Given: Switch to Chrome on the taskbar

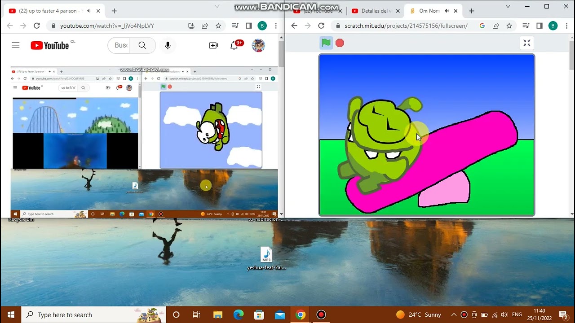Looking at the screenshot, I should tap(301, 314).
